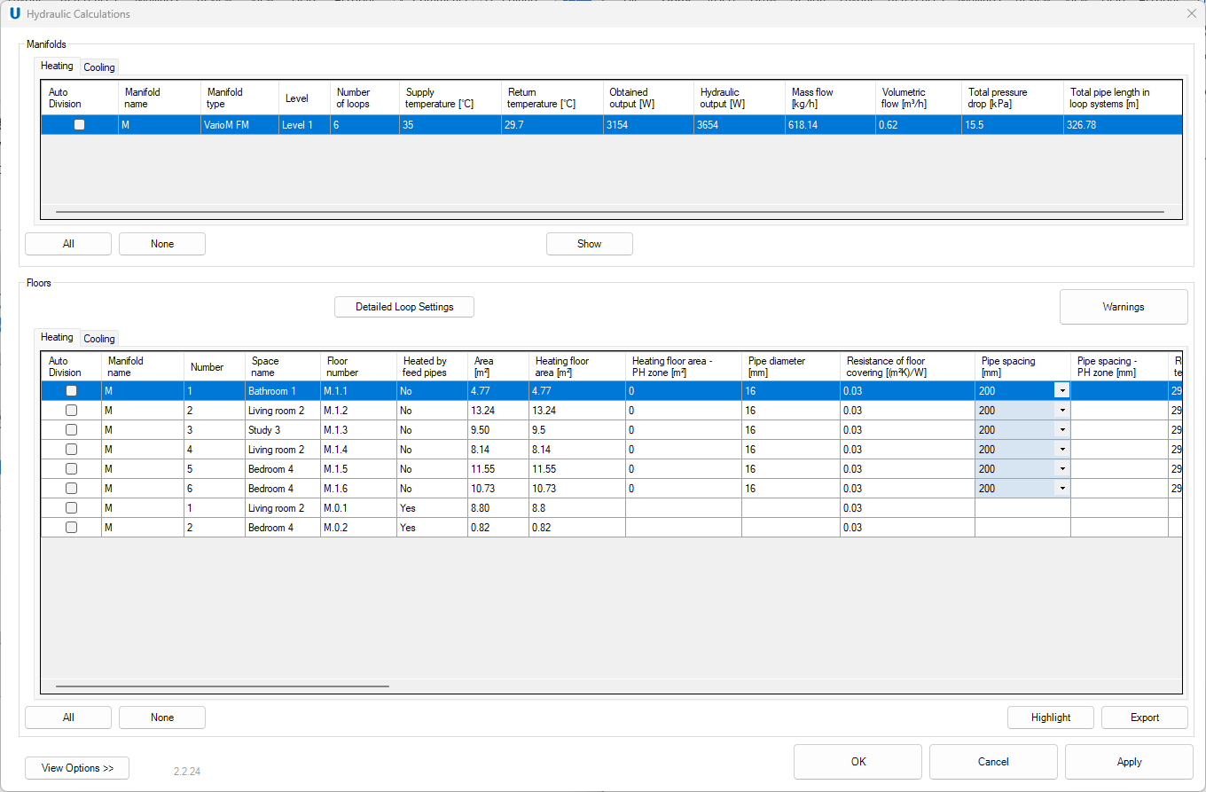
Task: Check Auto Division for Bathroom 1 row
Action: coord(71,391)
